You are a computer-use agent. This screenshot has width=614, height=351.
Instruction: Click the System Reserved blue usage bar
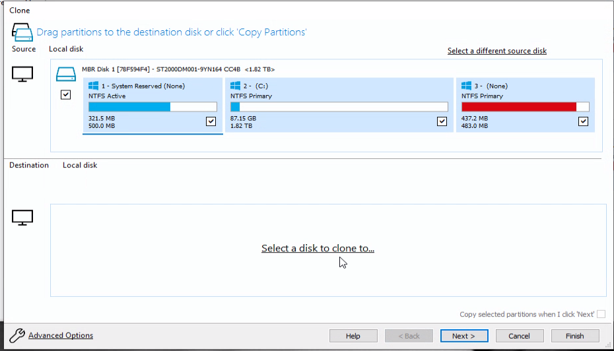[x=153, y=107]
